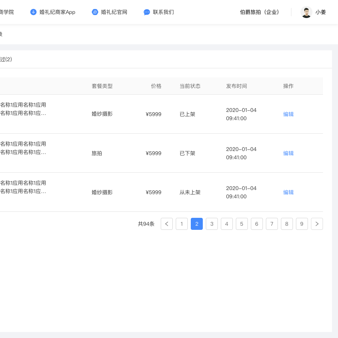This screenshot has width=338, height=338.
Task: Navigate to page 7
Action: [x=272, y=224]
